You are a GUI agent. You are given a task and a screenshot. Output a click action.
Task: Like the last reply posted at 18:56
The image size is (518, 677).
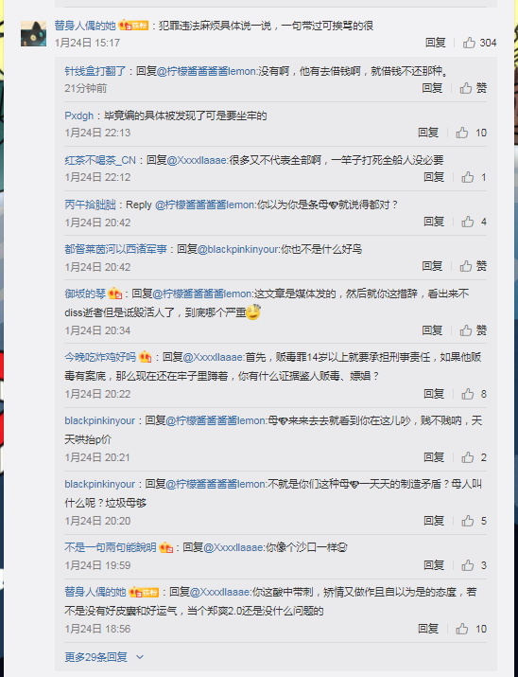471,629
